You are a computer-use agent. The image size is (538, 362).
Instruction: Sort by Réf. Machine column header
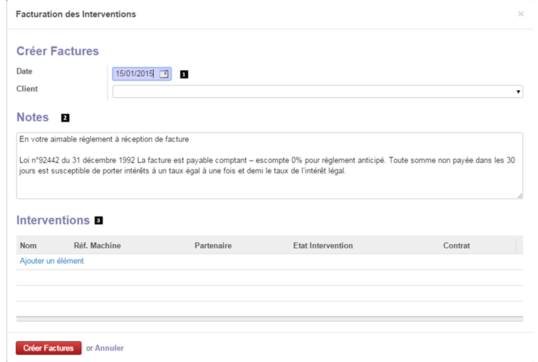97,245
